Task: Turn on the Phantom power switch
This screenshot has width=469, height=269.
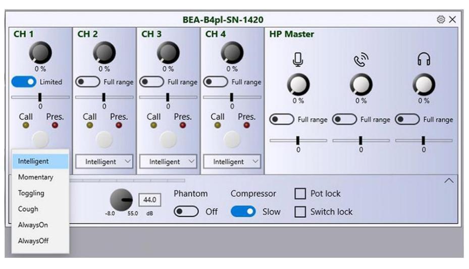Action: click(x=186, y=211)
